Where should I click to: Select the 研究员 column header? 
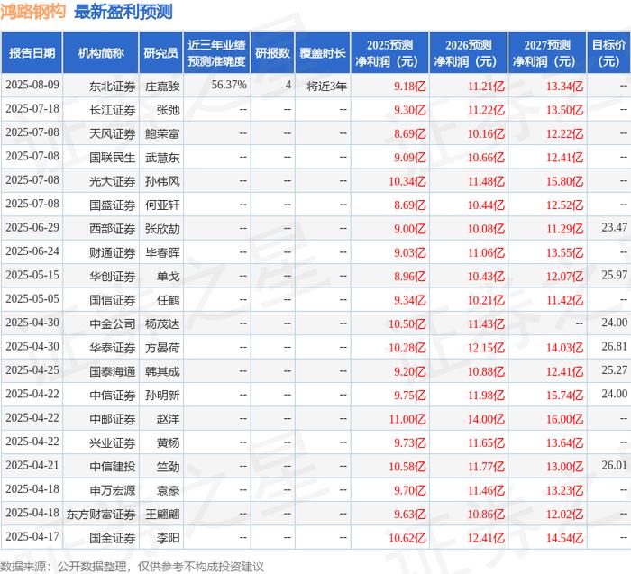coord(161,53)
